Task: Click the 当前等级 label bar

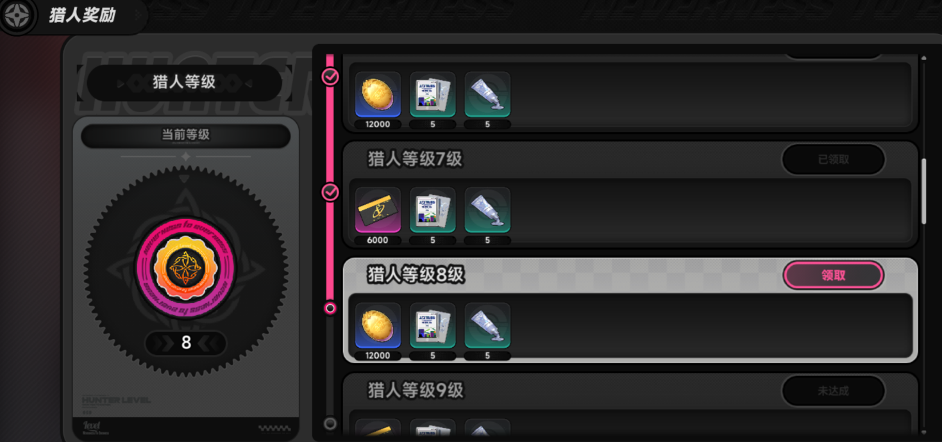Action: point(186,135)
